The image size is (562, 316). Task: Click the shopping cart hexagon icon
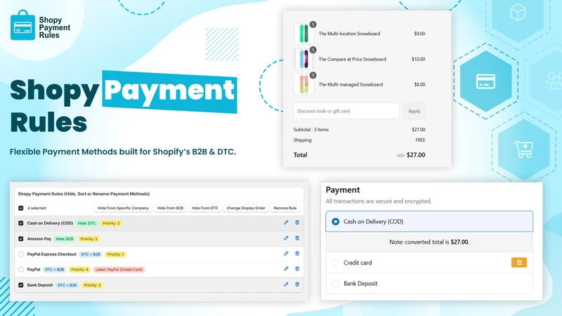pyautogui.click(x=524, y=150)
